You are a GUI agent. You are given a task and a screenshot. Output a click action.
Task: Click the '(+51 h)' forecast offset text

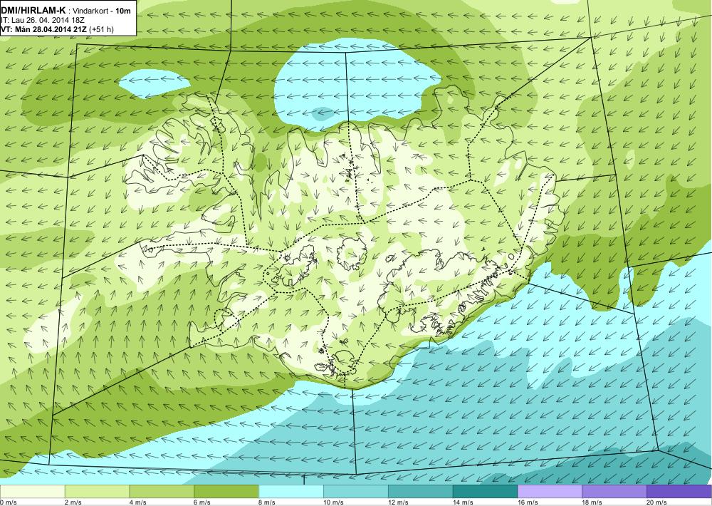click(102, 29)
